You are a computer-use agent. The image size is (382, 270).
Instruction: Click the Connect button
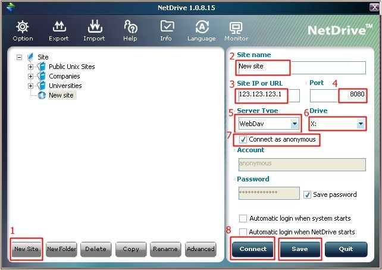253,249
